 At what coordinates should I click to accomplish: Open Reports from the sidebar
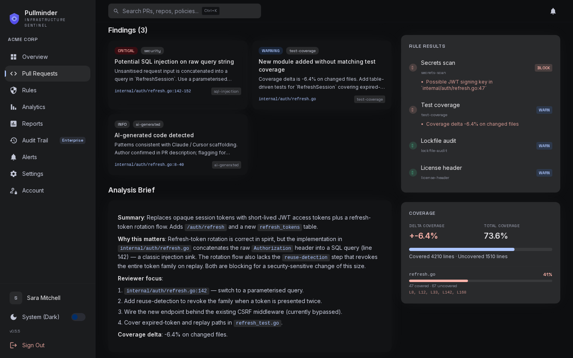point(48,124)
